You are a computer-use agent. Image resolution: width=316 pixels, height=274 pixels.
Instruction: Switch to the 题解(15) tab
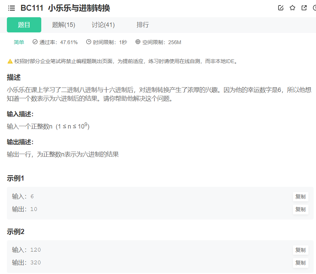coord(64,24)
